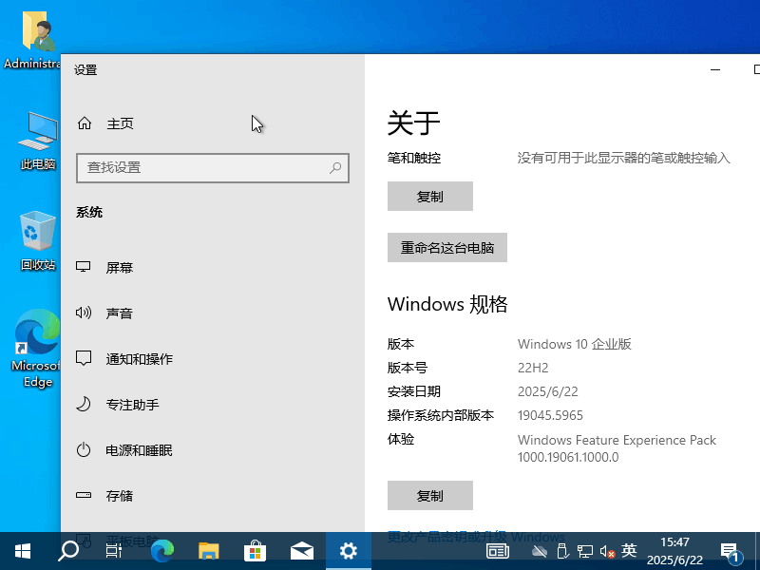The image size is (760, 570).
Task: Click the install date value 2025/6/22
Action: point(548,391)
